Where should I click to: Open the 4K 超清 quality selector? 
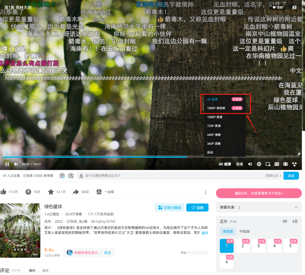click(225, 164)
